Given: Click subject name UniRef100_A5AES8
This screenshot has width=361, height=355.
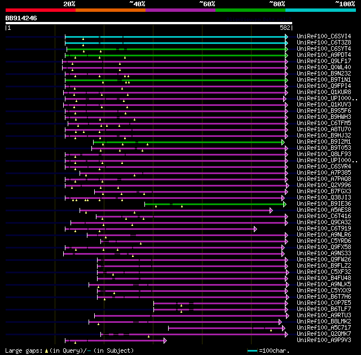Looking at the screenshot, I should [324, 210].
